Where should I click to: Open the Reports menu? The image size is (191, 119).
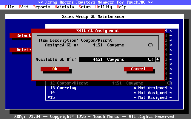click(x=41, y=7)
